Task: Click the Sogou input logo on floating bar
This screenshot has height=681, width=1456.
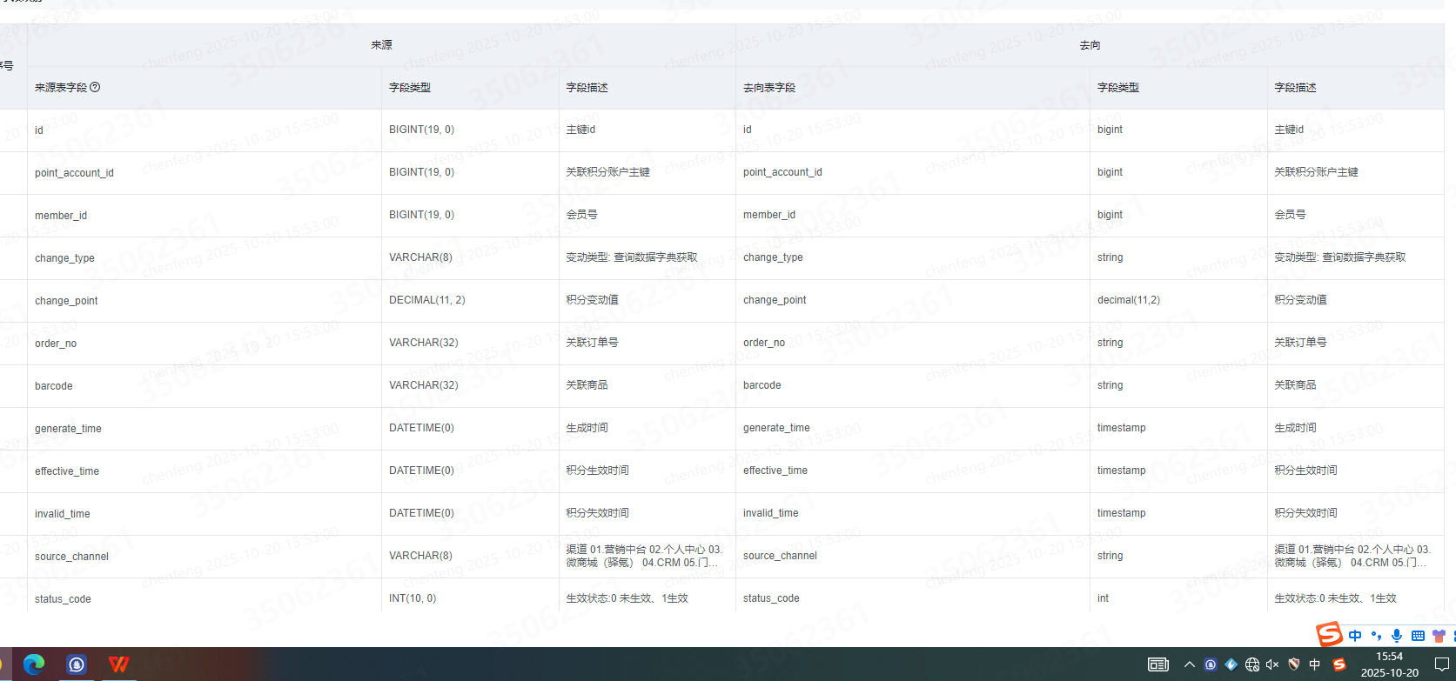Action: pos(1329,635)
